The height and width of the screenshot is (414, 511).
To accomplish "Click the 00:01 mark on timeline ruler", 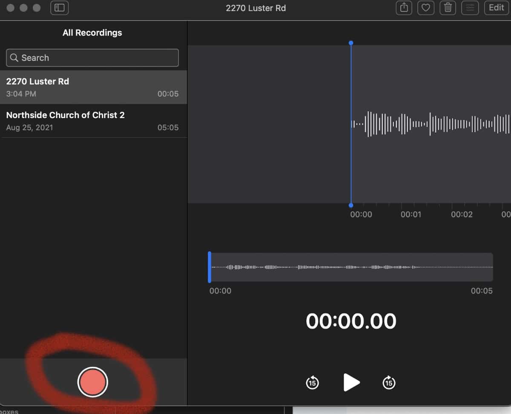I will [x=411, y=214].
